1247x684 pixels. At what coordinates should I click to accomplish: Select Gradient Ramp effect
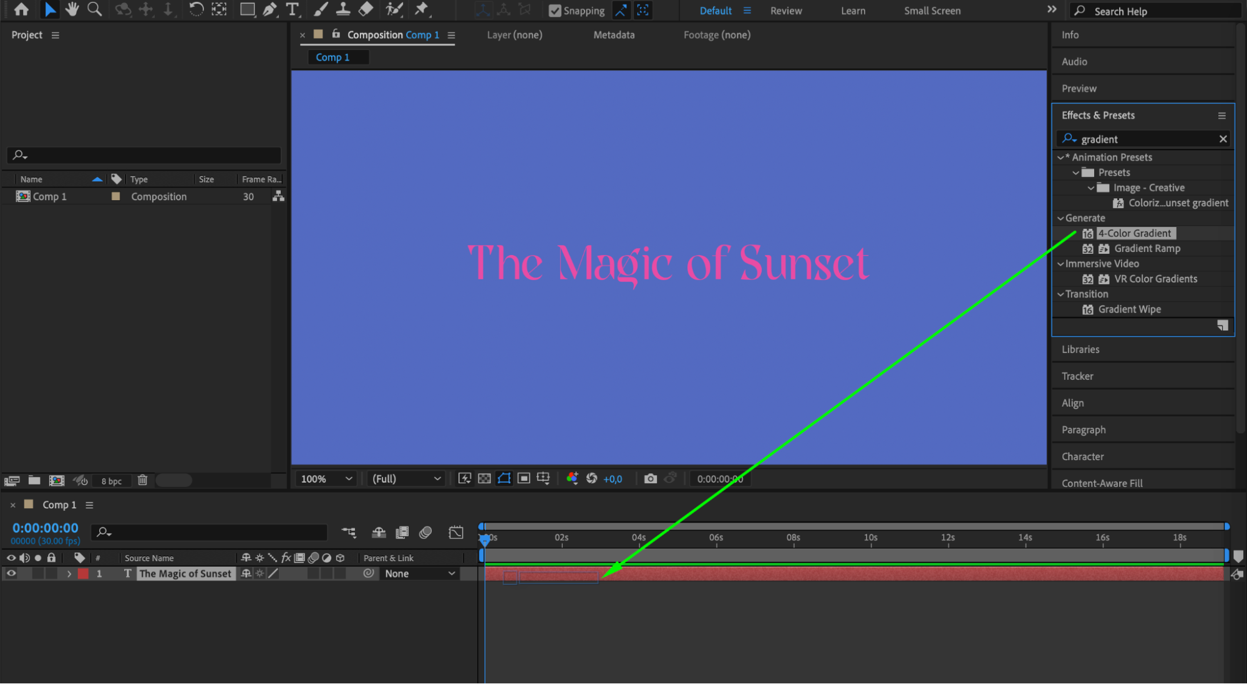tap(1147, 248)
